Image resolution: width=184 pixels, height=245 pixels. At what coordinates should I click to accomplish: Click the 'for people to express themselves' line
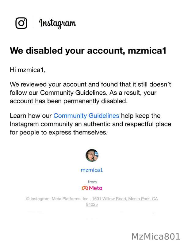(59, 133)
